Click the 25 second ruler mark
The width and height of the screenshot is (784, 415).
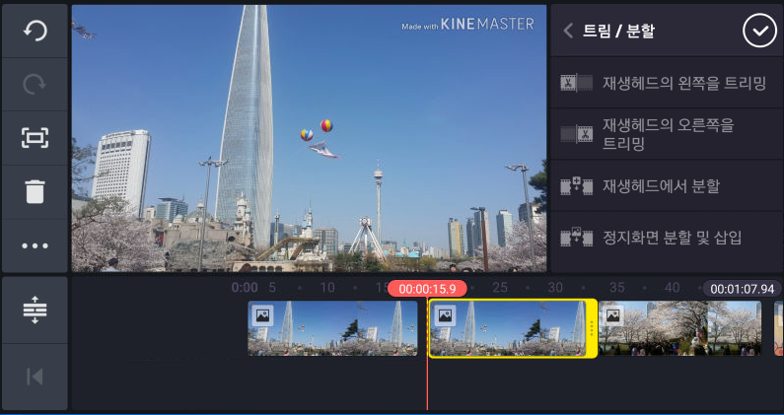pos(500,288)
